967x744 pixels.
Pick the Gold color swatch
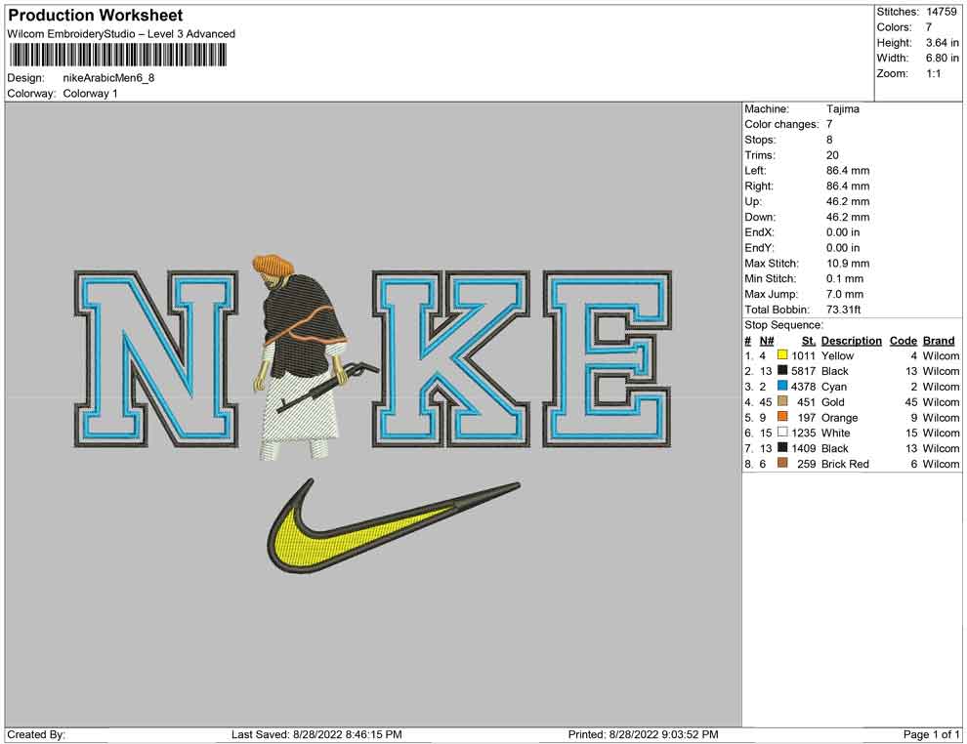pos(782,402)
